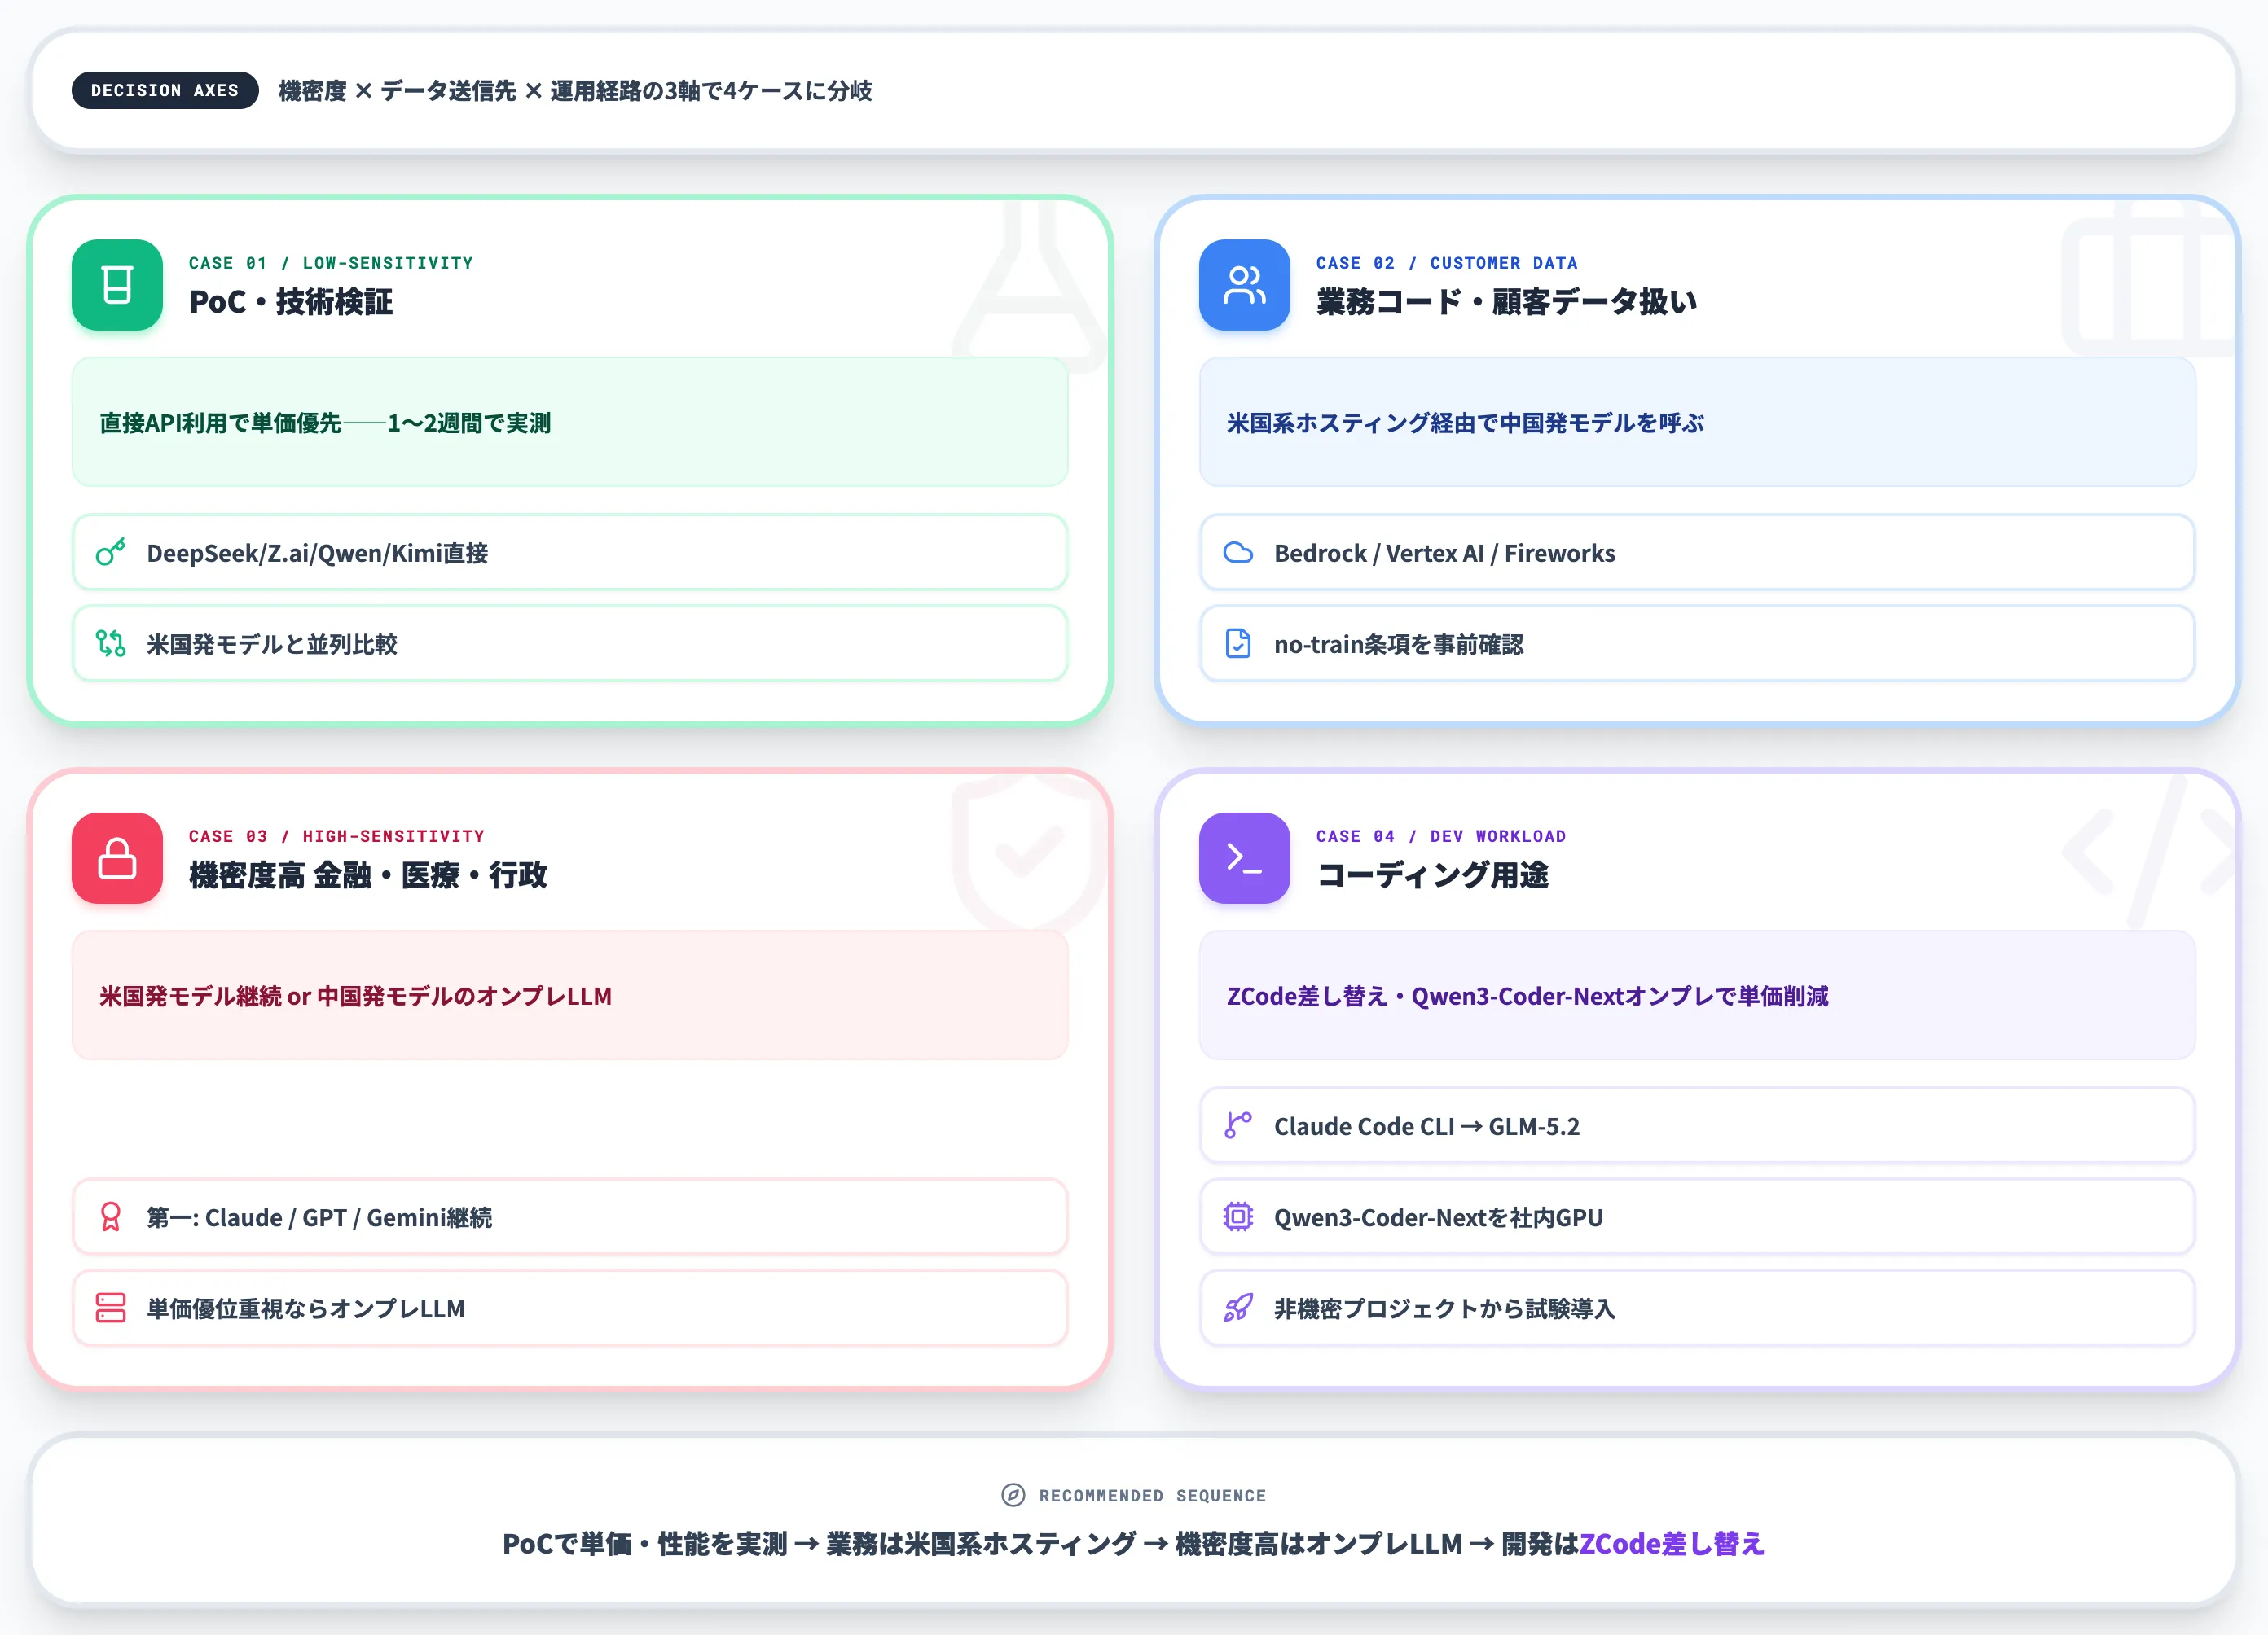Click the cloud icon beside Bedrock / Vertex AI

click(1238, 553)
